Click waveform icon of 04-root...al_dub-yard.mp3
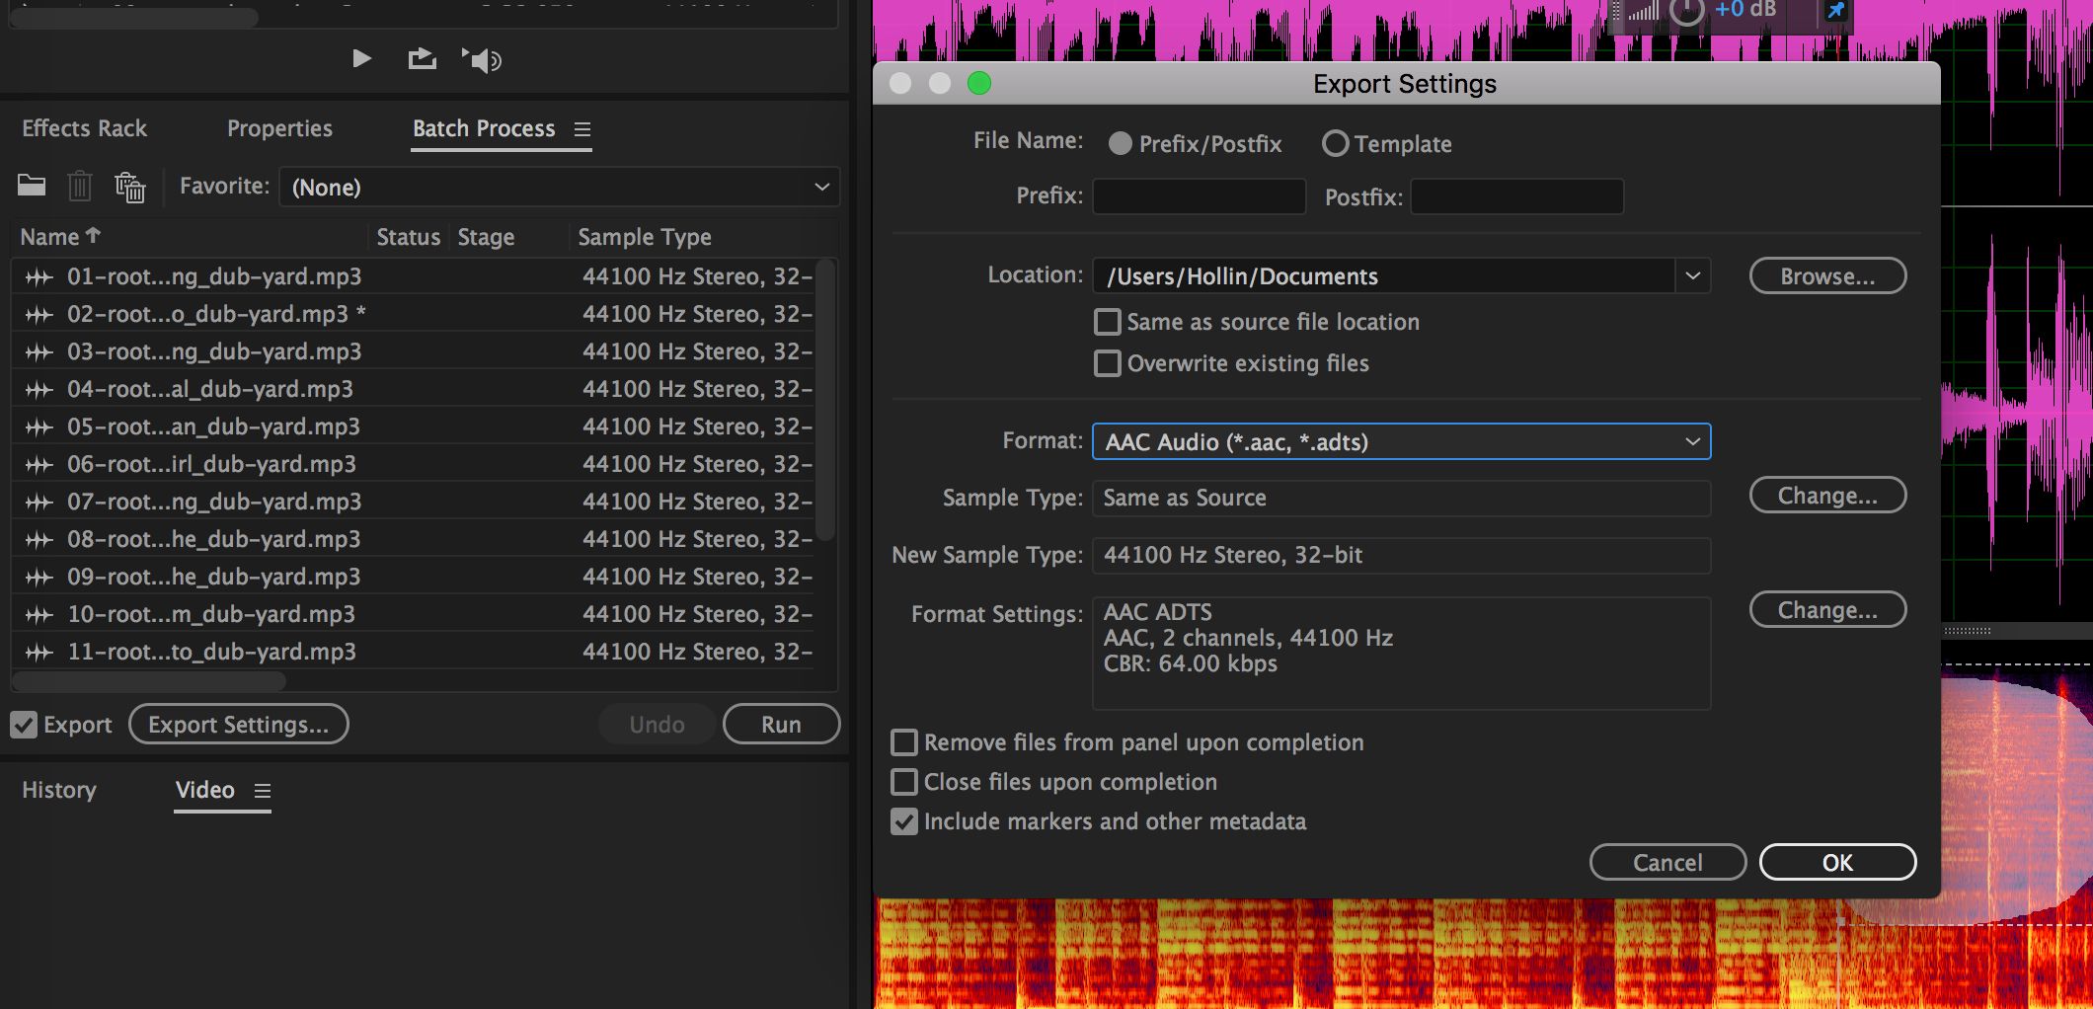Image resolution: width=2093 pixels, height=1009 pixels. (x=39, y=390)
